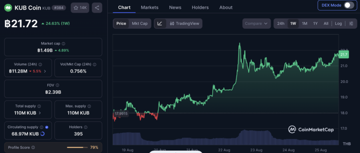Set chart range to 1Y

coord(315,23)
